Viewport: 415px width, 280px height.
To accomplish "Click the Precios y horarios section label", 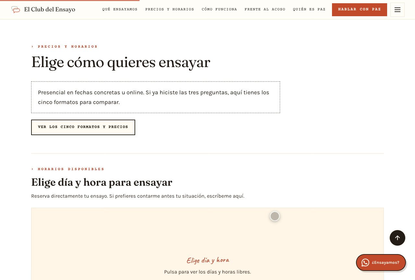I will 65,47.
